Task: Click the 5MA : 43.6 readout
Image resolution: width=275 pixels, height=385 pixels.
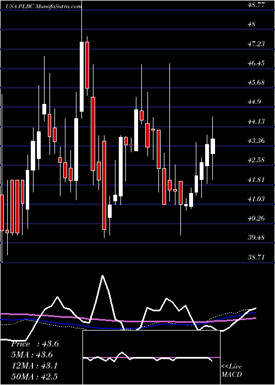Action: click(32, 355)
